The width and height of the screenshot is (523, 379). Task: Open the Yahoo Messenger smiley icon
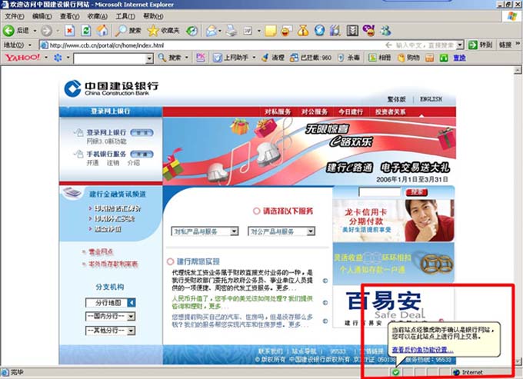pyautogui.click(x=368, y=31)
